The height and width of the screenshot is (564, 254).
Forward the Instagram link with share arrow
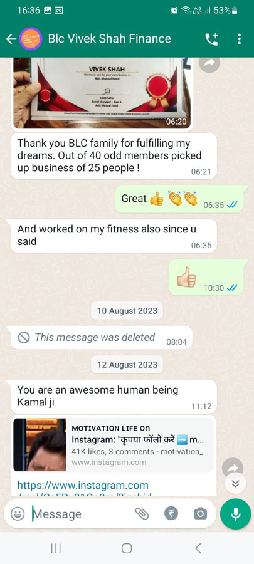click(x=233, y=467)
